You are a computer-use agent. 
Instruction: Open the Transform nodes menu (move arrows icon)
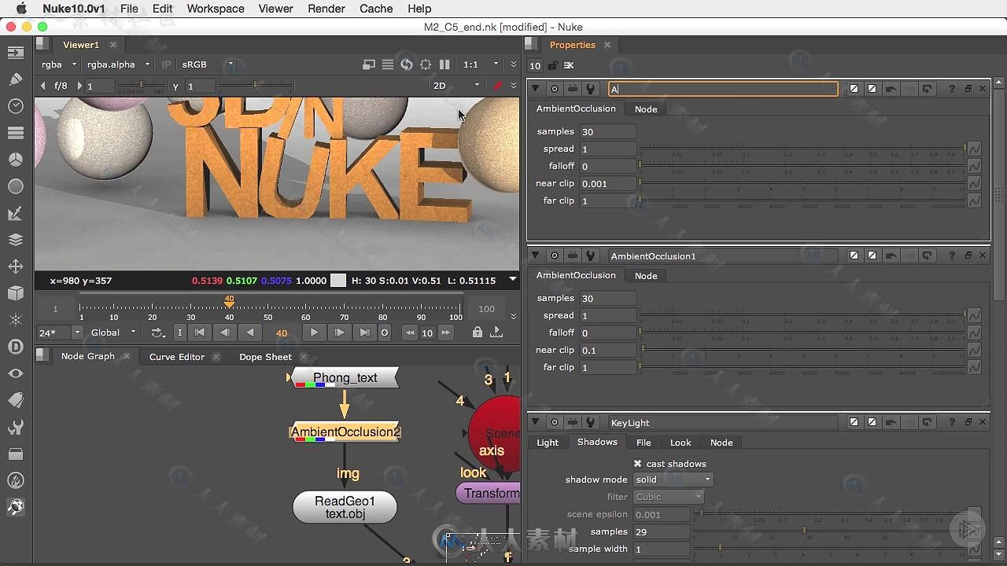pyautogui.click(x=15, y=266)
